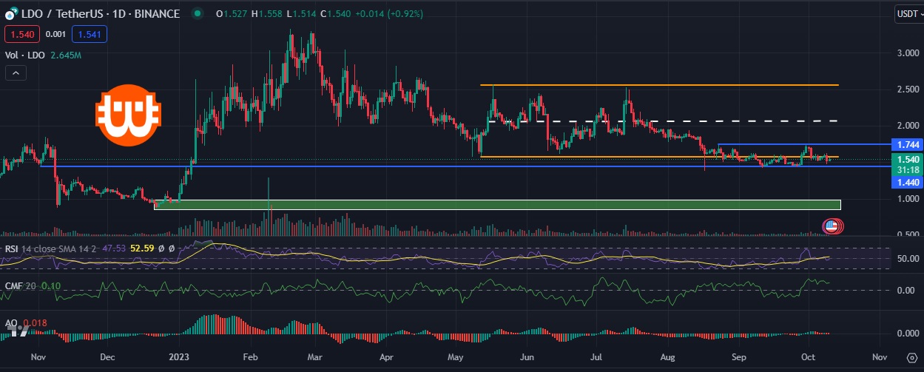The height and width of the screenshot is (372, 924).
Task: Click the 1.440 blue price label
Action: coord(907,181)
